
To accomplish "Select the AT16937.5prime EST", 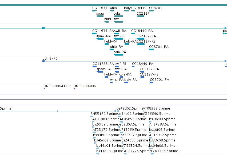I will 150,138.
